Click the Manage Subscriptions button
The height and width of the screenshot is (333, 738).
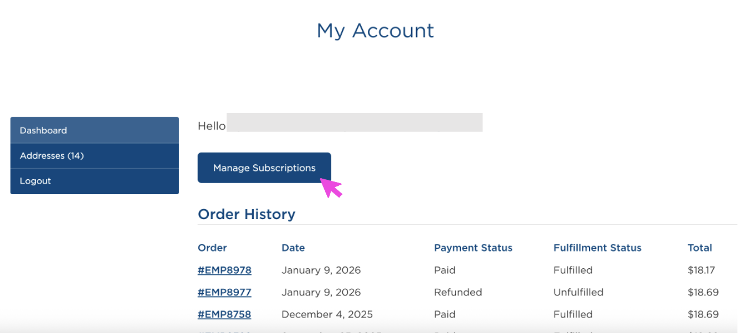pos(264,168)
